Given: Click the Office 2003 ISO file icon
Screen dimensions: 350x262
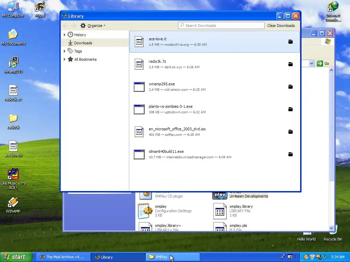Looking at the screenshot, I should (x=139, y=132).
